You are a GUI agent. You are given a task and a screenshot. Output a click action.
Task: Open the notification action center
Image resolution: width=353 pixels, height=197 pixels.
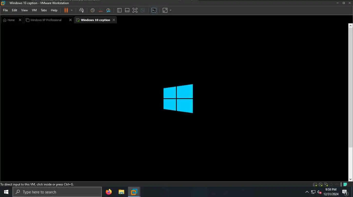tap(345, 192)
